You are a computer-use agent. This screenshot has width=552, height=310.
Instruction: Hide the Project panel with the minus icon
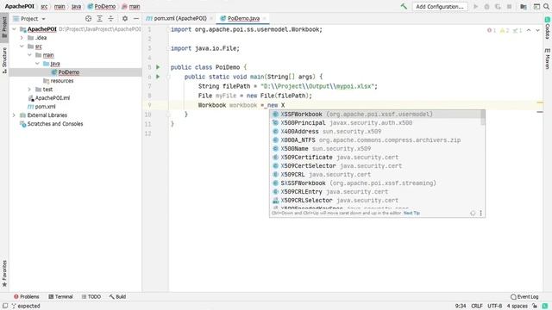pos(136,19)
